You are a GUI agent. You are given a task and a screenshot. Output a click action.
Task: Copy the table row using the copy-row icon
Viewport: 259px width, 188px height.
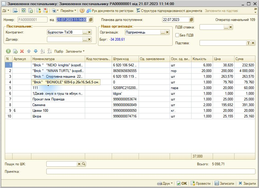point(15,51)
